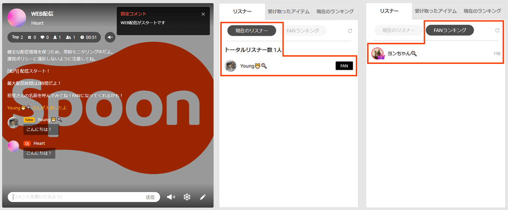Click the DJ badge on Heart's chat message

(27, 144)
